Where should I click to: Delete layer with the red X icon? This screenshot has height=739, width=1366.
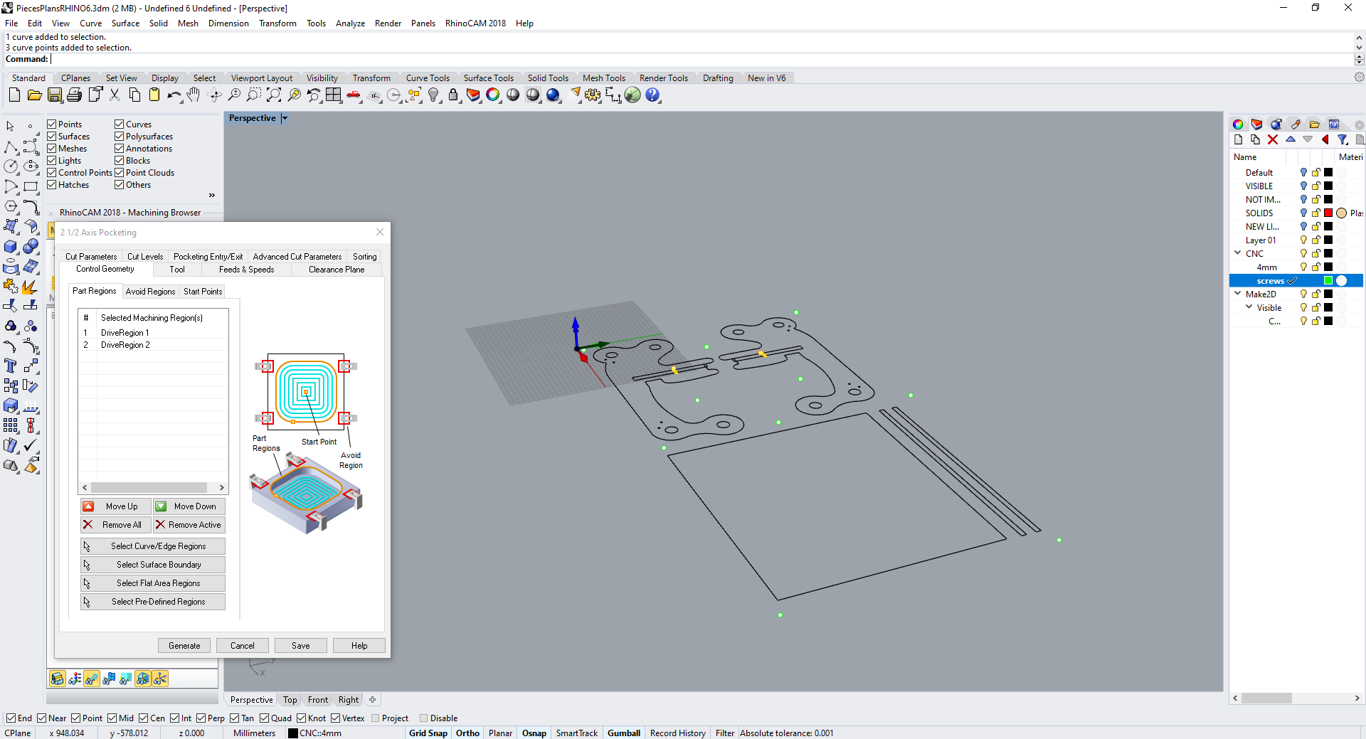pyautogui.click(x=1273, y=140)
